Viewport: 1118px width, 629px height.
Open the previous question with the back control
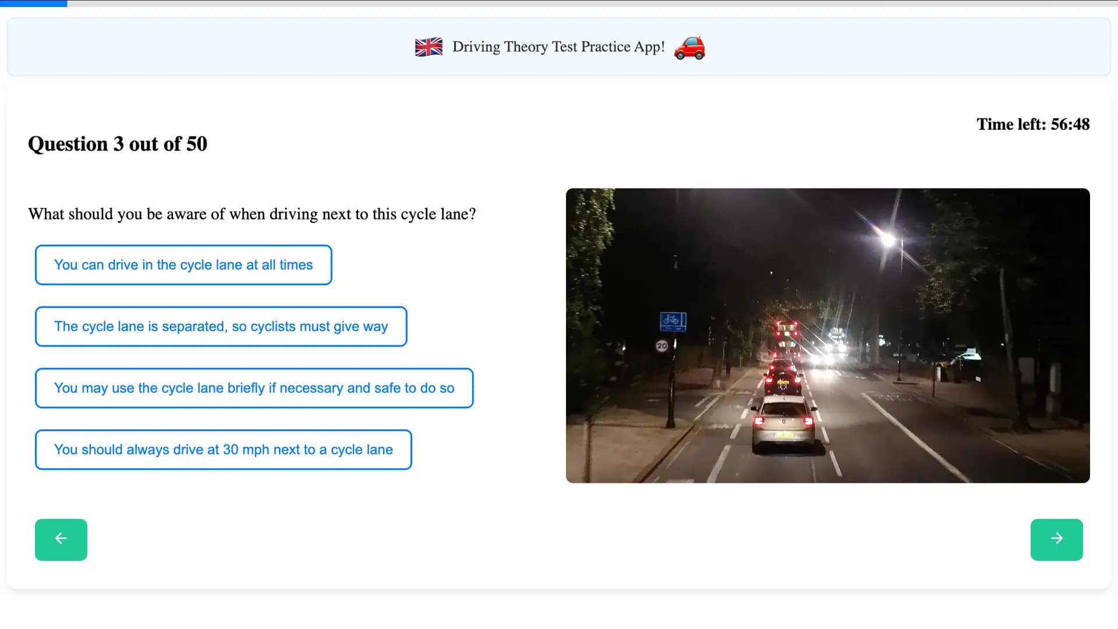point(61,539)
